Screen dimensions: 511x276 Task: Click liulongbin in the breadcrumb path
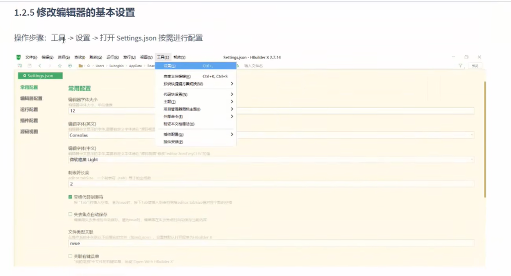coord(116,66)
